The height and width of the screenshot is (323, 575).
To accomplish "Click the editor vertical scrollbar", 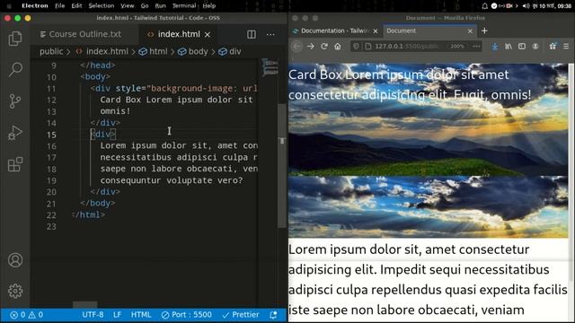I will pyautogui.click(x=282, y=165).
